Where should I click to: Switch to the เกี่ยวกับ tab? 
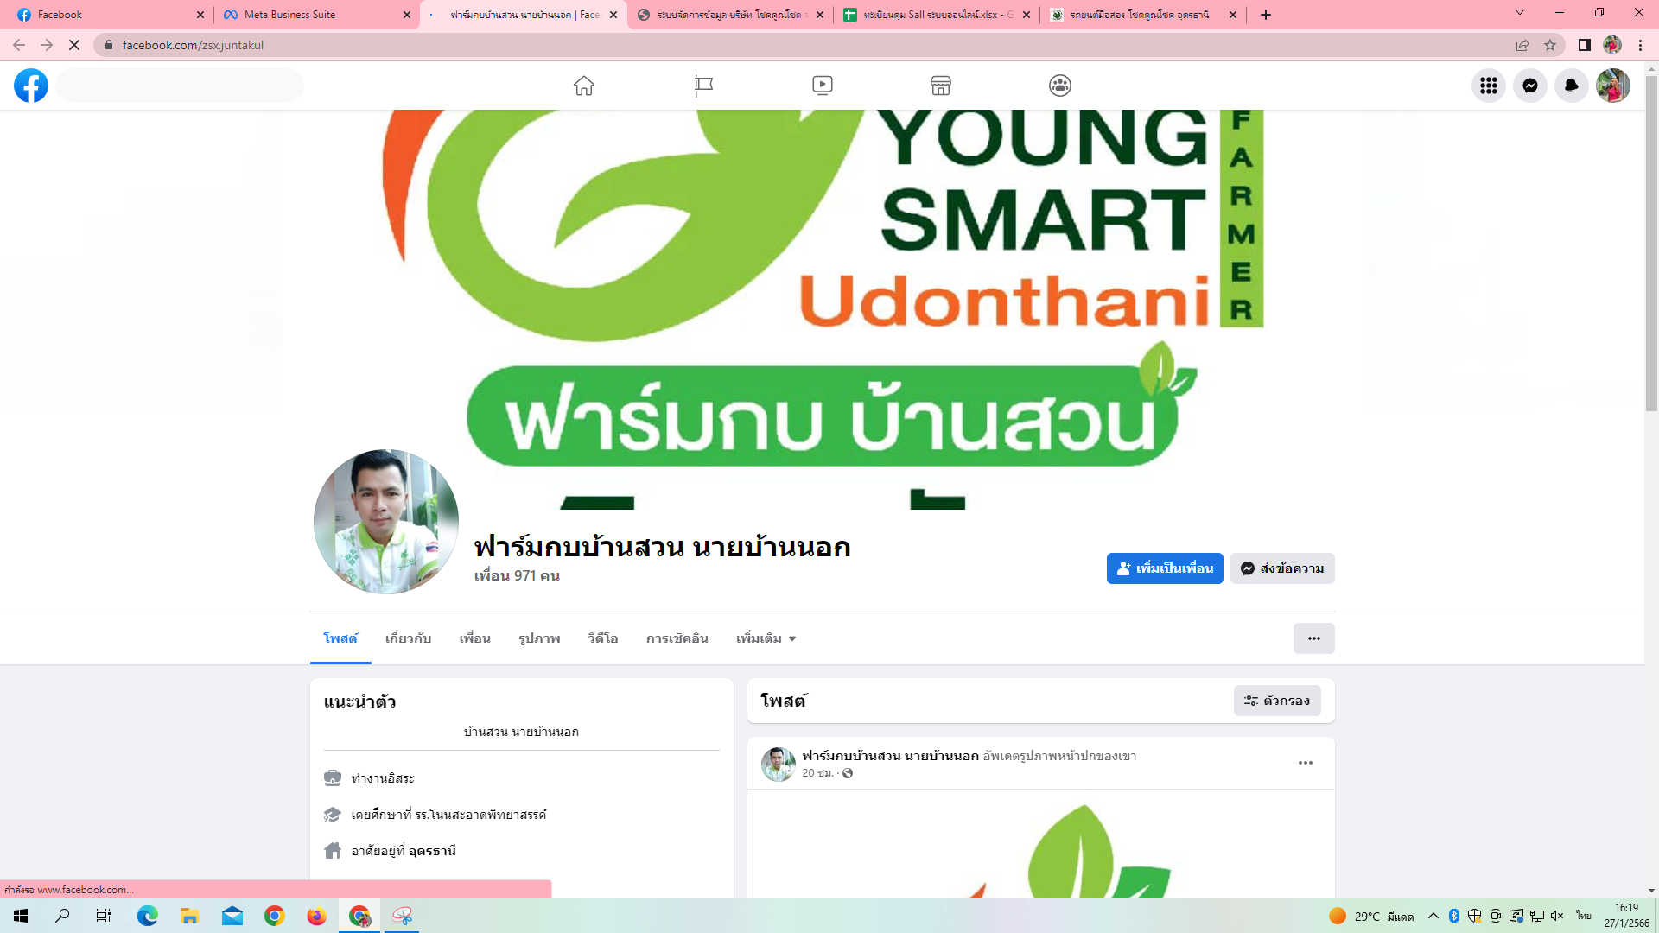click(x=408, y=638)
